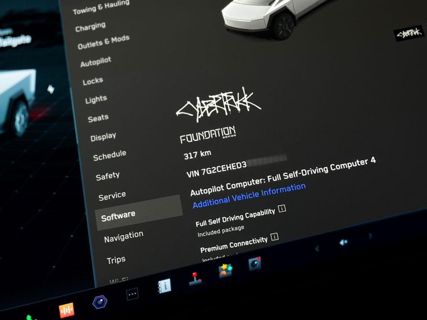Open the Towing & Hauling settings
Screen dimensions: 427x320
[x=101, y=7]
